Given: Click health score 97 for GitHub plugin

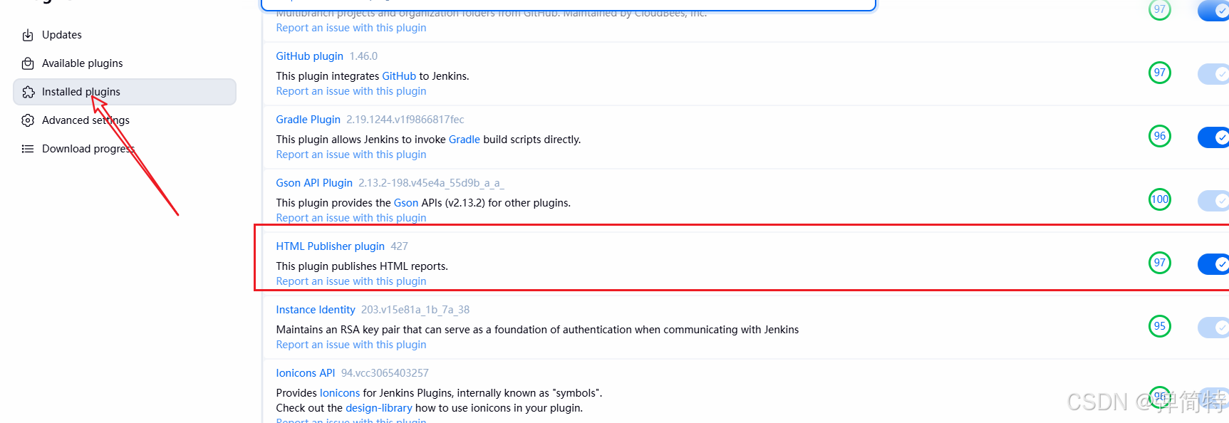Looking at the screenshot, I should point(1160,73).
